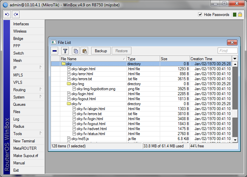The image size is (247, 177).
Task: Select the oky/lv/errors.txt row
Action: pos(141,114)
